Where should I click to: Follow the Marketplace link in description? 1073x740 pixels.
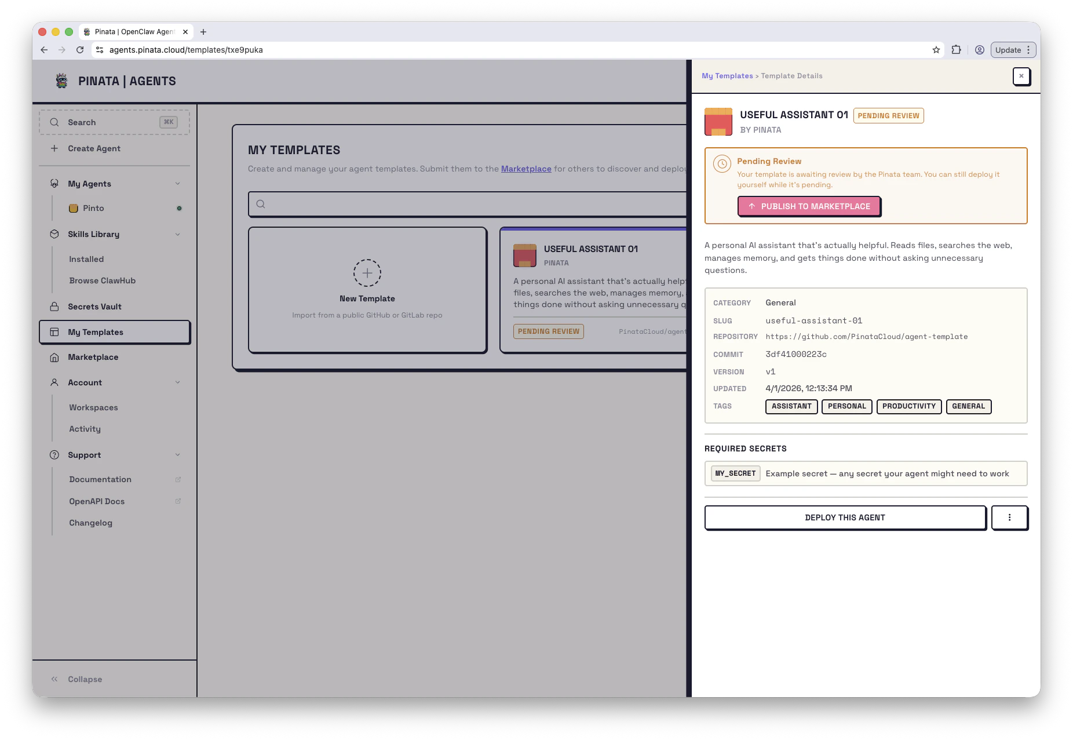(526, 169)
